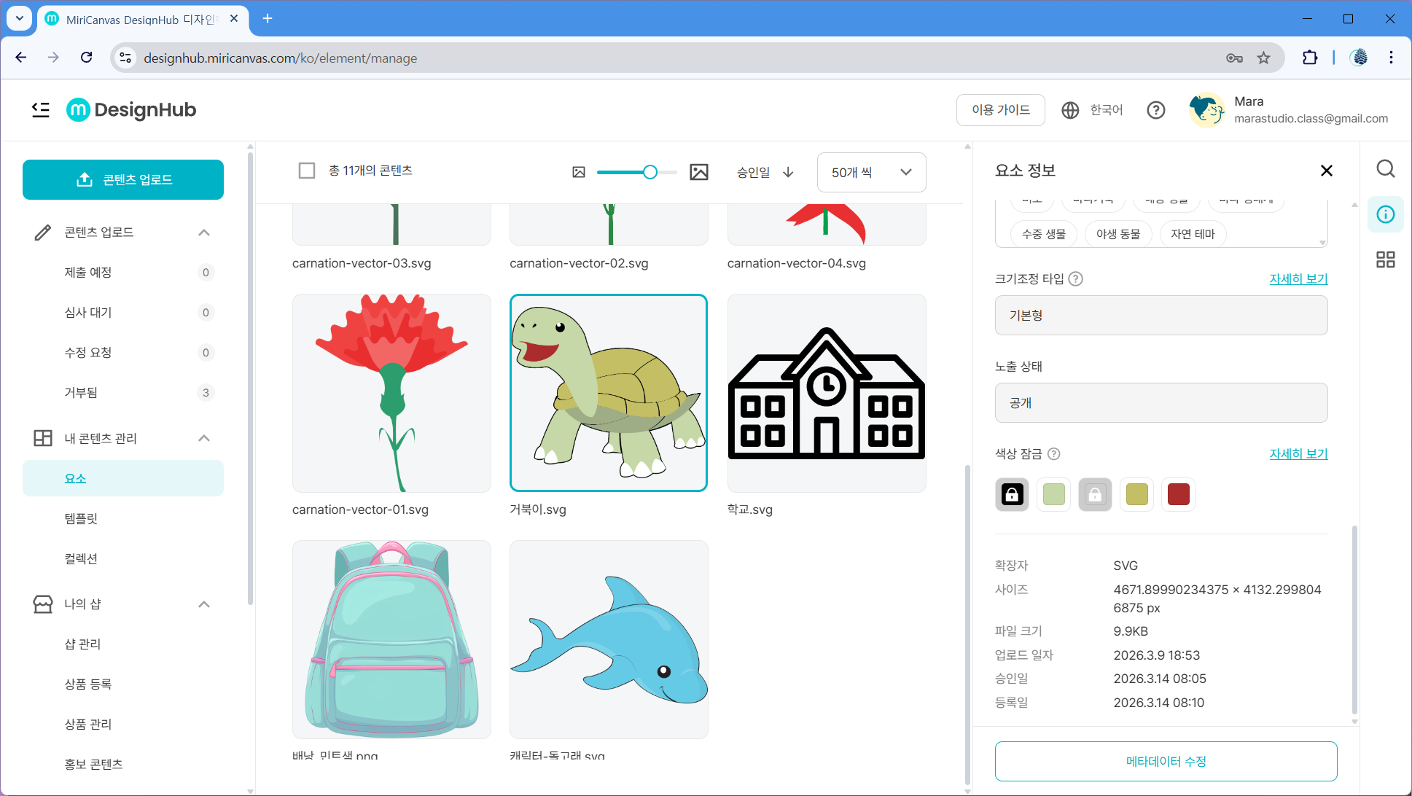Screen dimensions: 1412x796
Task: Click the small thumbnail size icon
Action: [579, 172]
